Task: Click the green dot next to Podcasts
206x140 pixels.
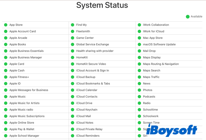Action: [139, 97]
